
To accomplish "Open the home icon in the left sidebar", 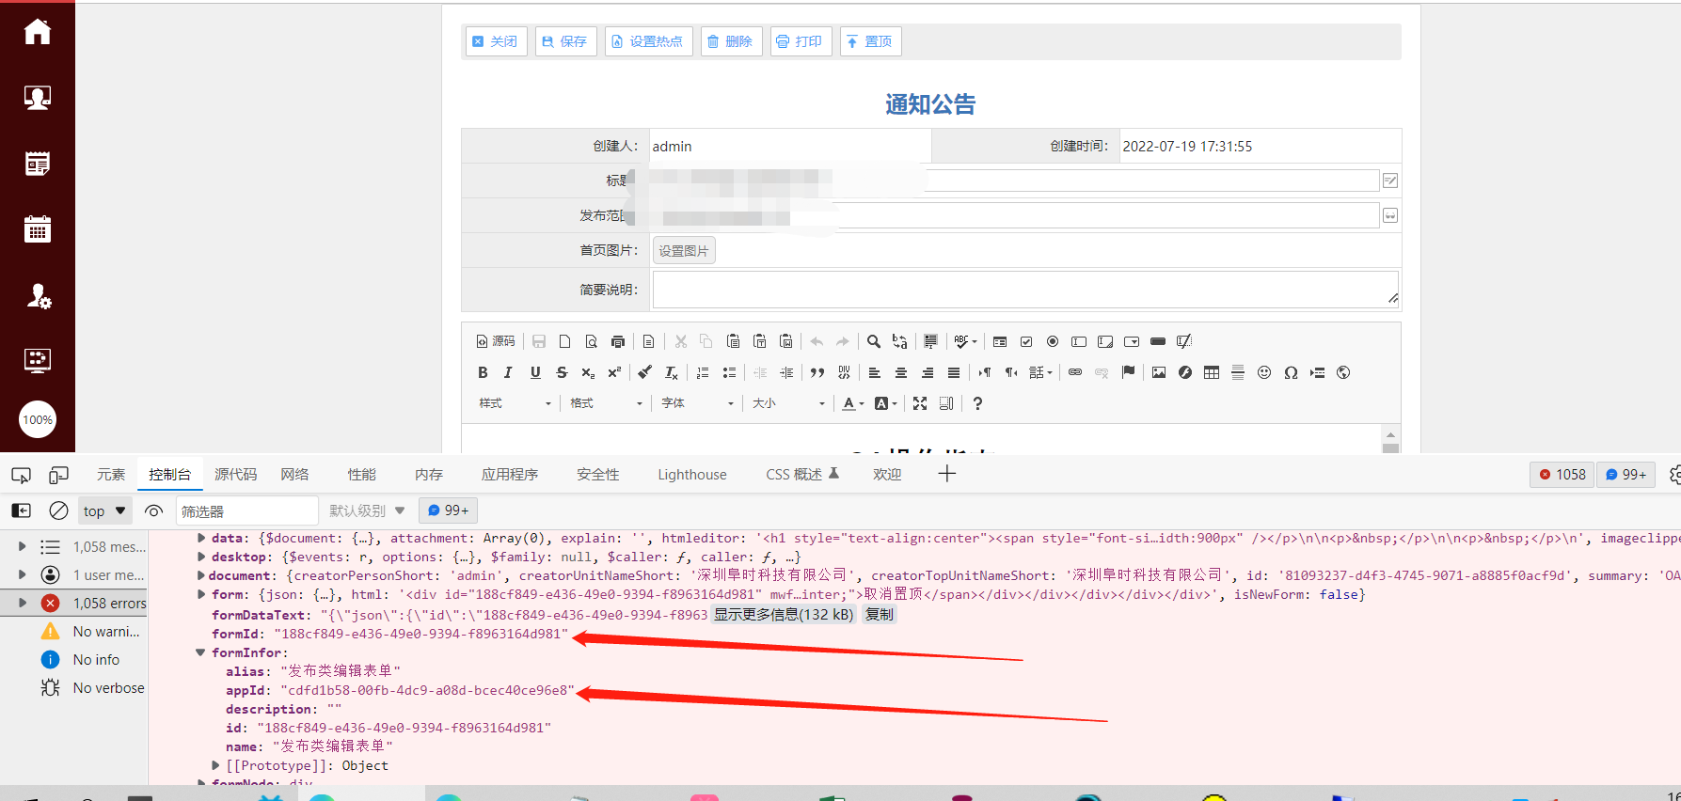I will (x=38, y=32).
